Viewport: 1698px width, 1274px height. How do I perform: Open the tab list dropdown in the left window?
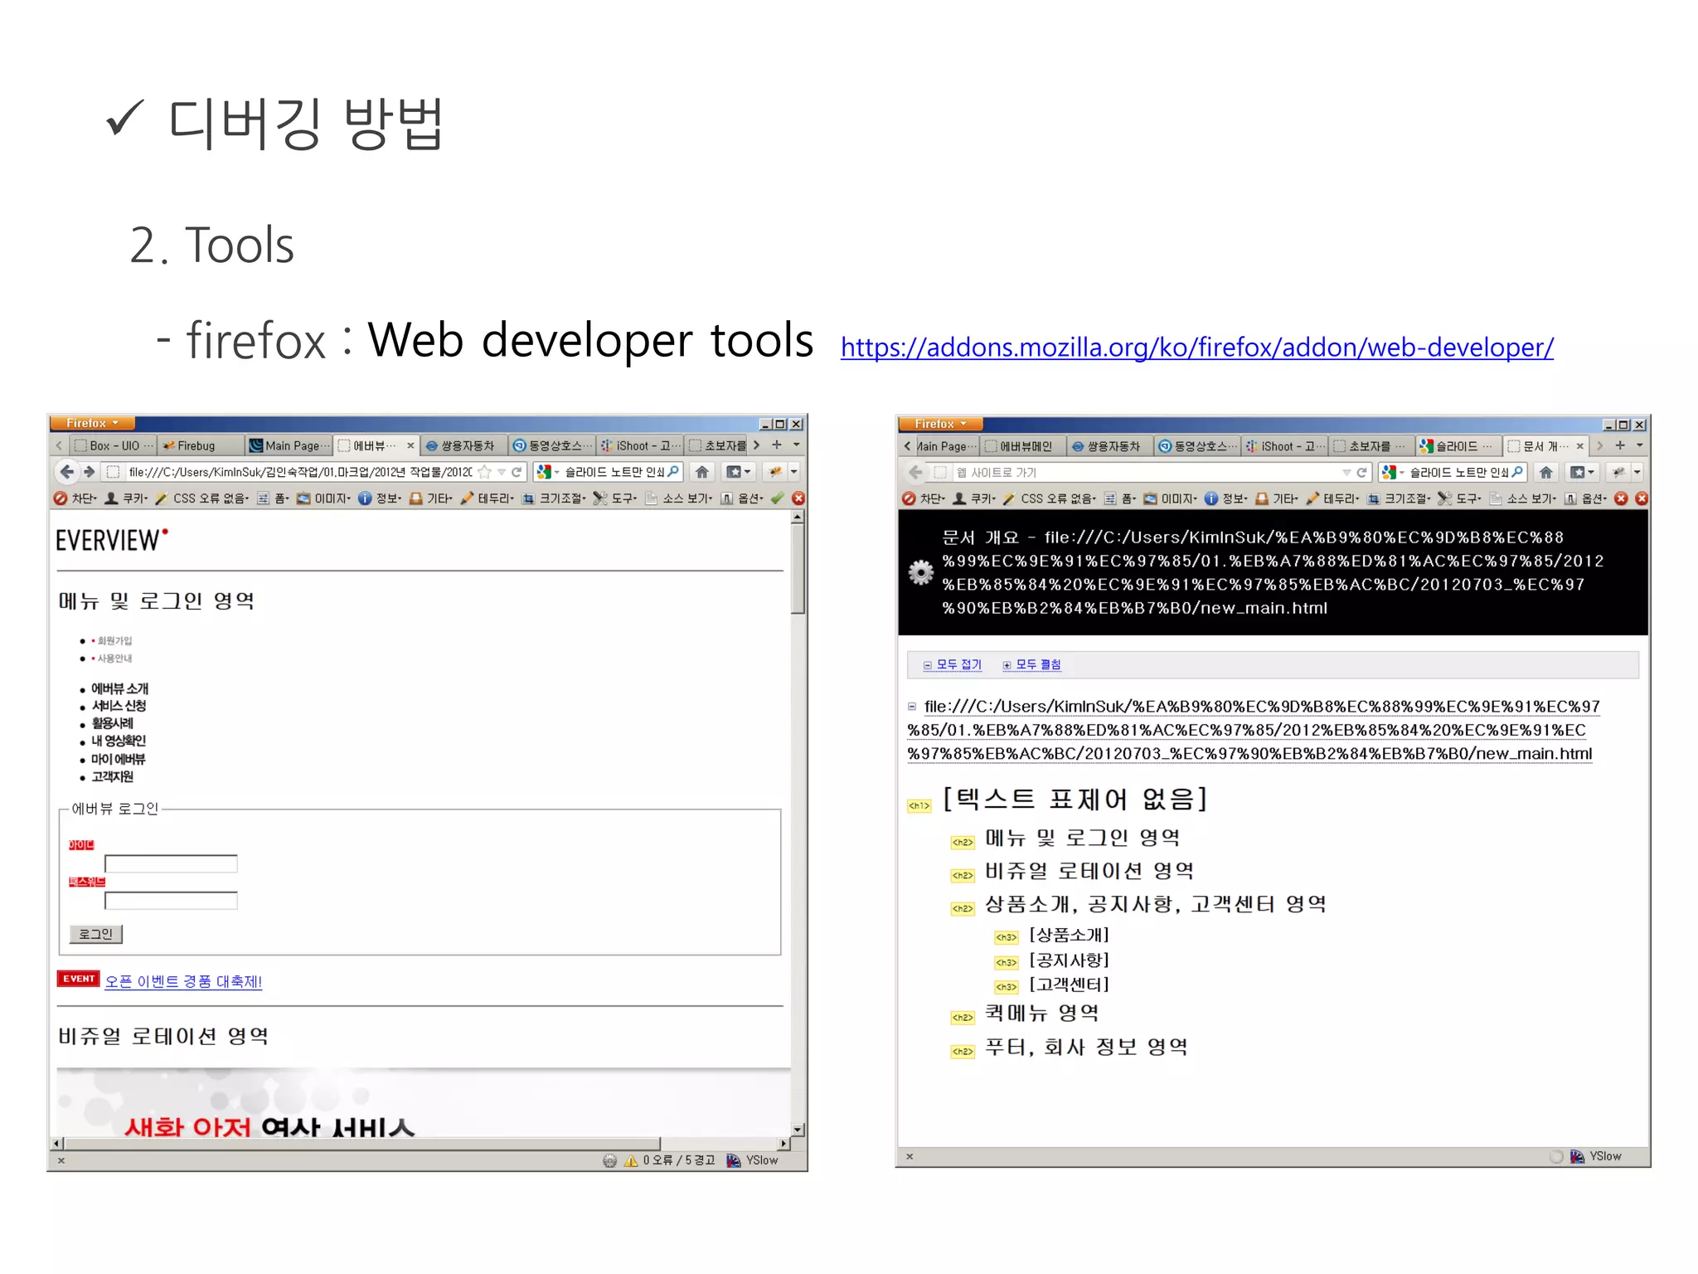click(797, 445)
